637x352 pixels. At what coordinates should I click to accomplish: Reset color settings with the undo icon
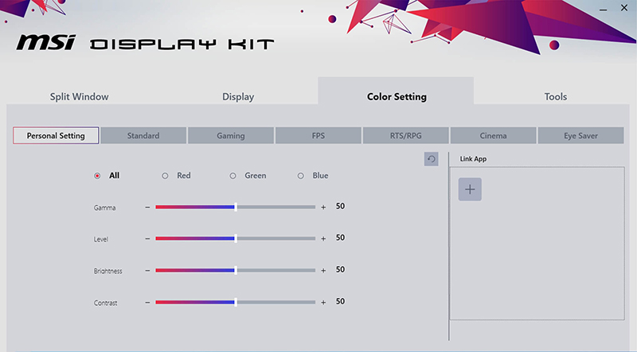click(x=431, y=159)
